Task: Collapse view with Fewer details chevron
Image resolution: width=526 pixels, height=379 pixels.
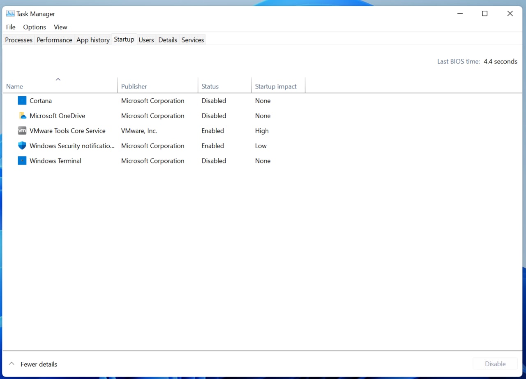Action: click(x=12, y=364)
